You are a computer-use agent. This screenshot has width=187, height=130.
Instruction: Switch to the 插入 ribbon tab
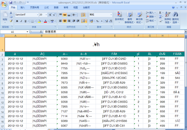pos(23,8)
